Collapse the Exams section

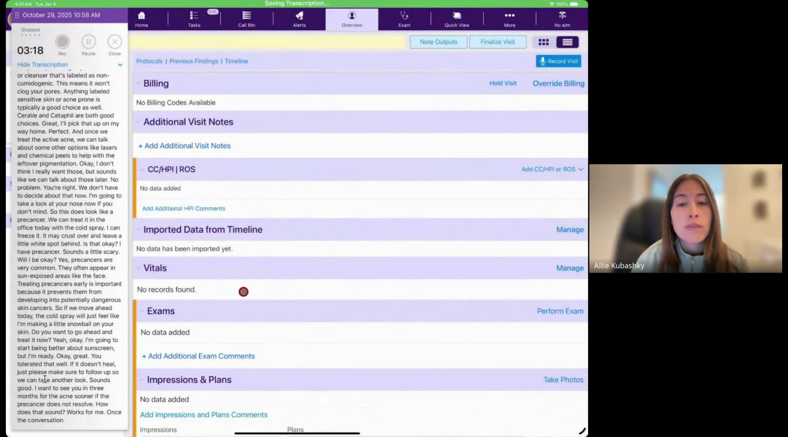click(142, 311)
